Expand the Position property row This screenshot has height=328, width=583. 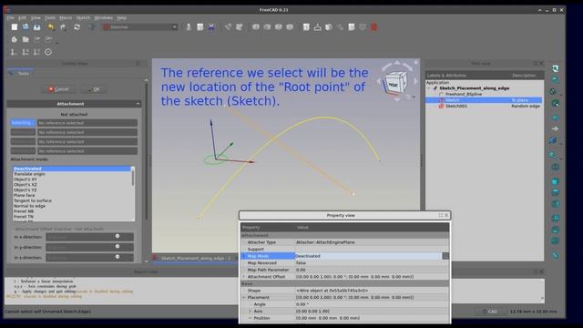coord(250,318)
